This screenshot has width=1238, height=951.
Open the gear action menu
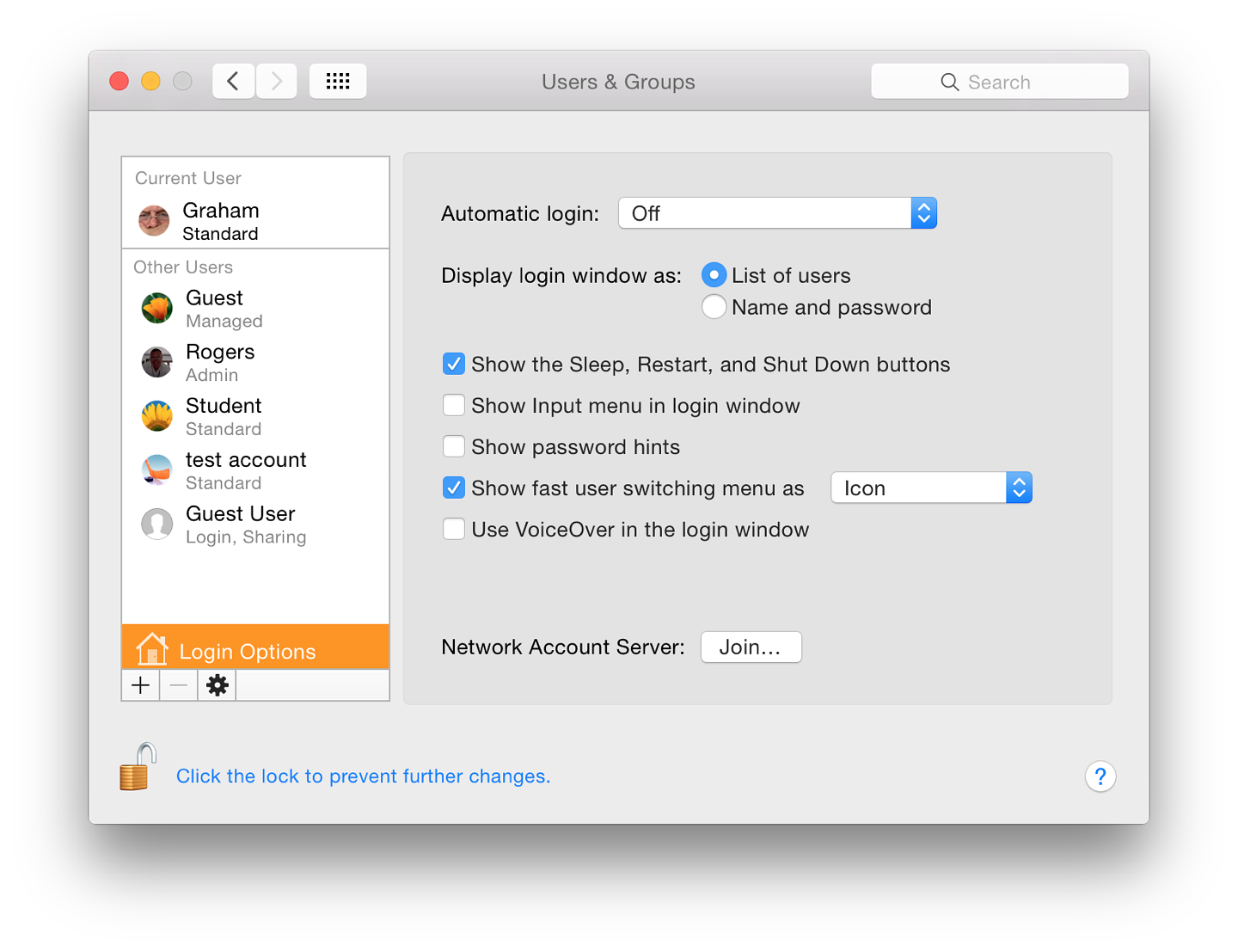(x=218, y=685)
